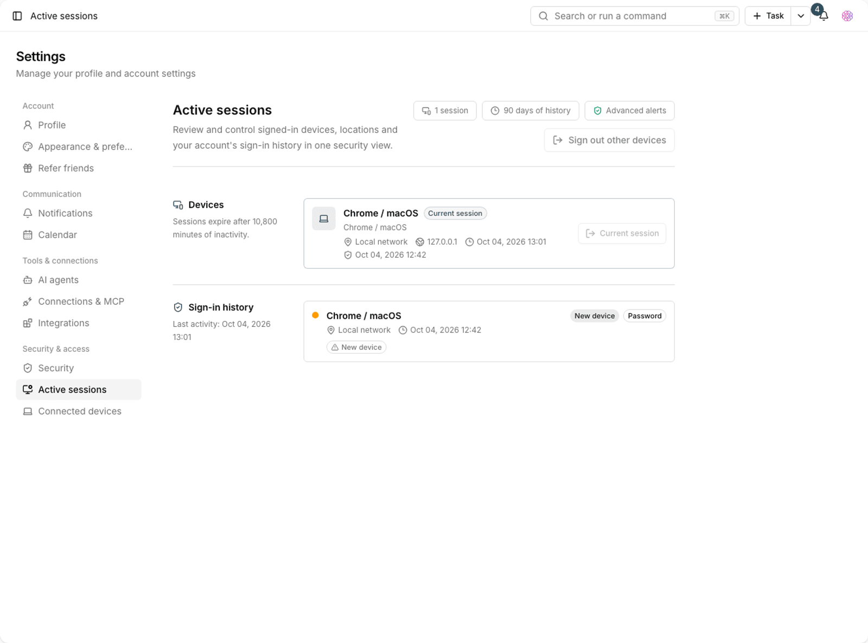Click the Connected devices laptop icon
Screen dimensions: 868x643
click(28, 411)
